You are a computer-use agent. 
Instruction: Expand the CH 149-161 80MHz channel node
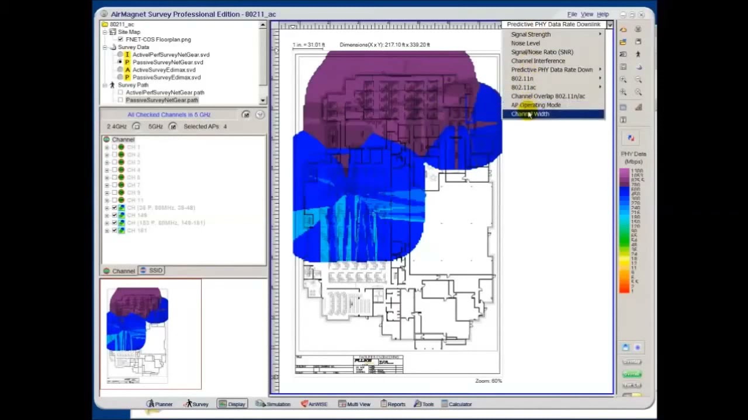coord(107,223)
